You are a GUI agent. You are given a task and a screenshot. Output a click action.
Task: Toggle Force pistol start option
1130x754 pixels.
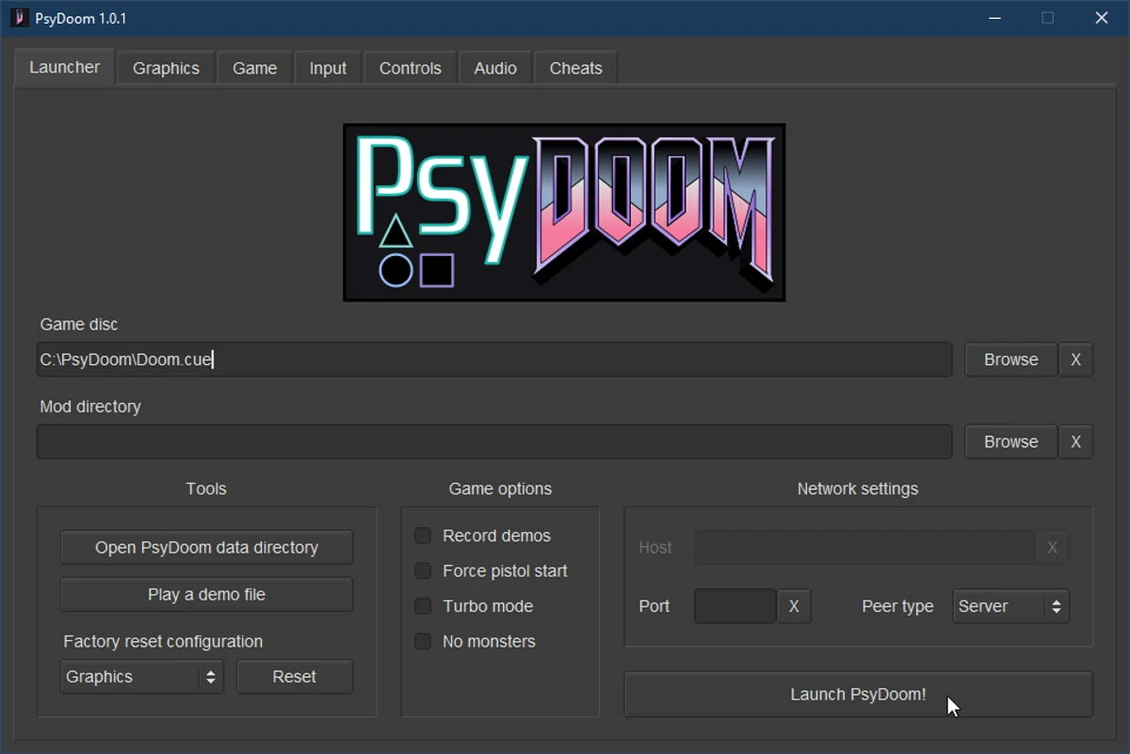[424, 571]
